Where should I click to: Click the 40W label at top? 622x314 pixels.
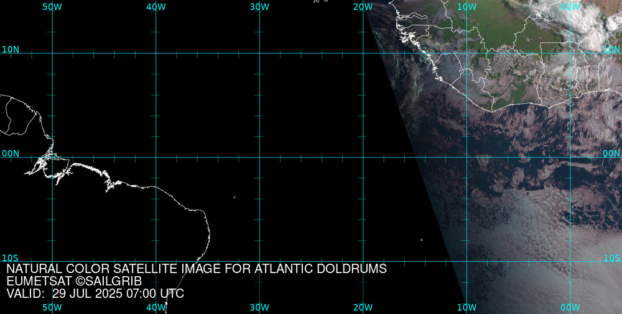tap(156, 7)
